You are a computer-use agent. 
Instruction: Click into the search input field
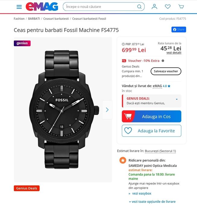[x=100, y=7]
